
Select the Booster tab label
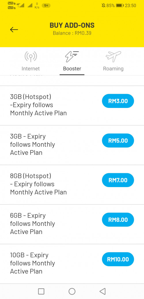coord(72,68)
